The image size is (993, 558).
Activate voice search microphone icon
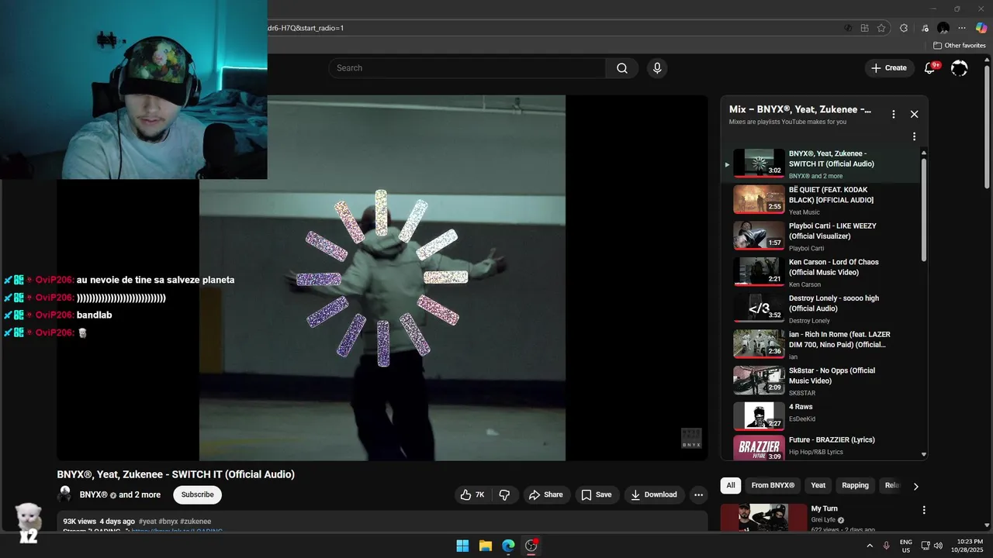(657, 68)
